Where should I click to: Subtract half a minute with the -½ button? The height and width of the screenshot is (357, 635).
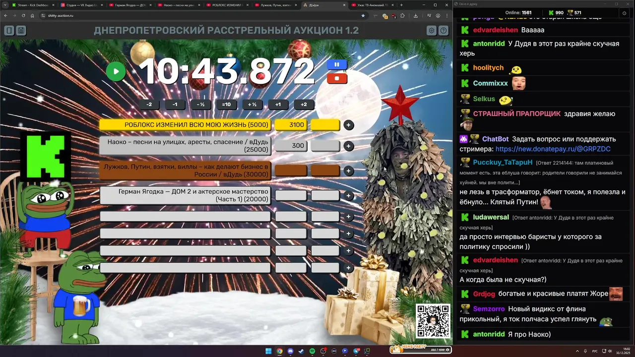click(x=200, y=105)
